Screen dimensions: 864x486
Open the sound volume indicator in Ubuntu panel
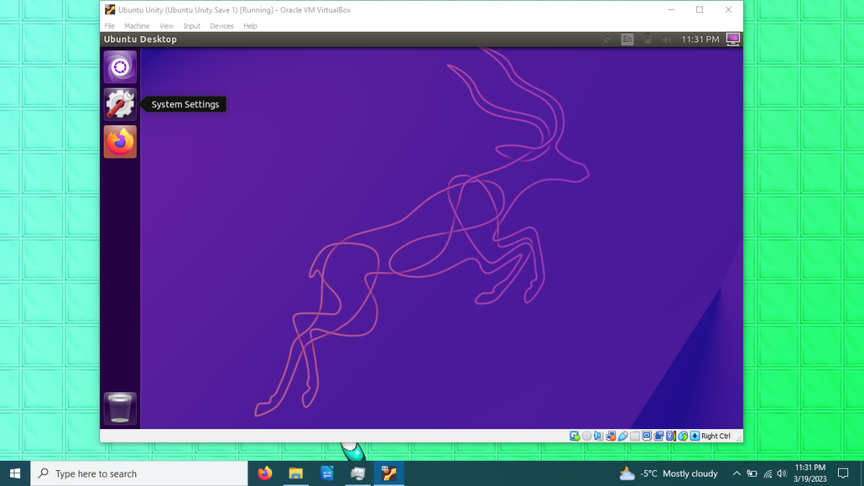(667, 40)
